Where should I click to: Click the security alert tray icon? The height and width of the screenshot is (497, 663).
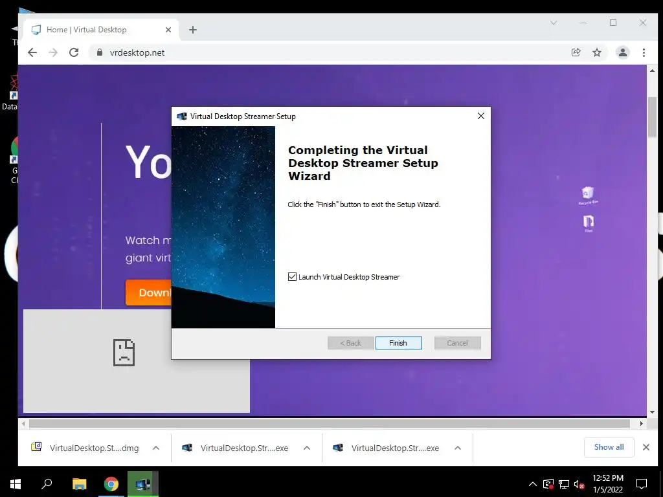point(548,484)
